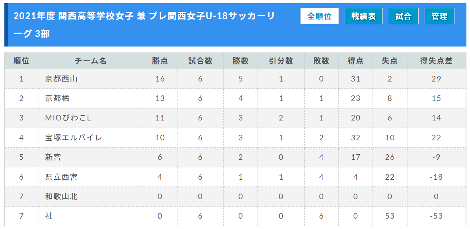This screenshot has width=470, height=229.
Task: Click the チーム名 column header
Action: point(91,61)
